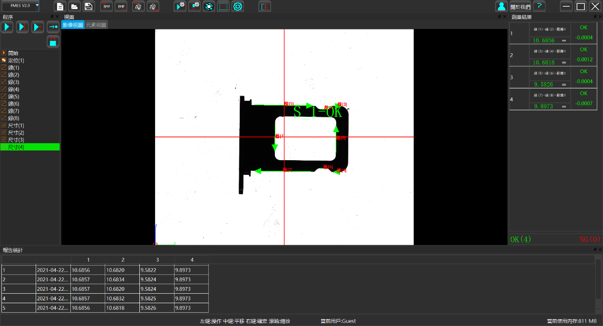
Task: Save the program with the floppy disk icon
Action: point(88,7)
